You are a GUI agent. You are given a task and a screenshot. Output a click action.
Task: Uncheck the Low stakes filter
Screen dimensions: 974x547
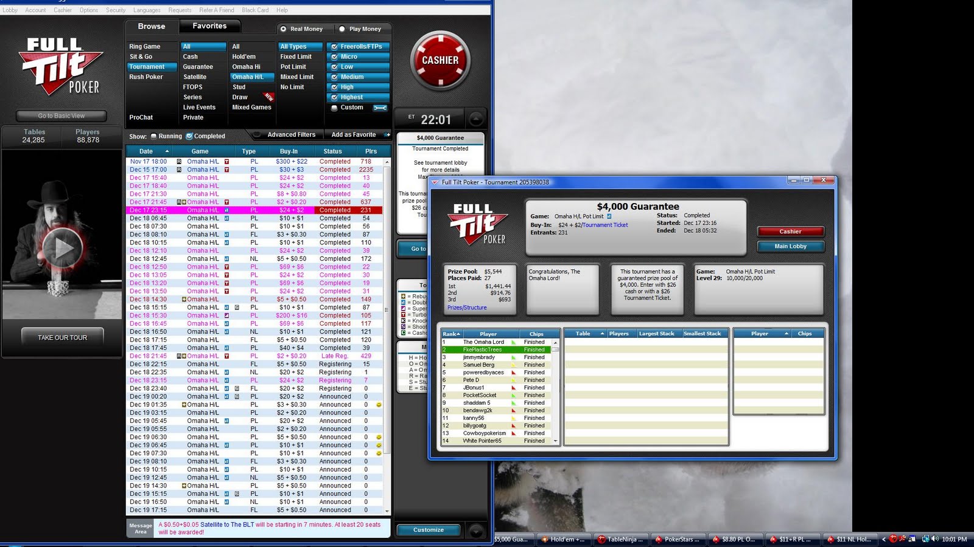[x=334, y=67]
